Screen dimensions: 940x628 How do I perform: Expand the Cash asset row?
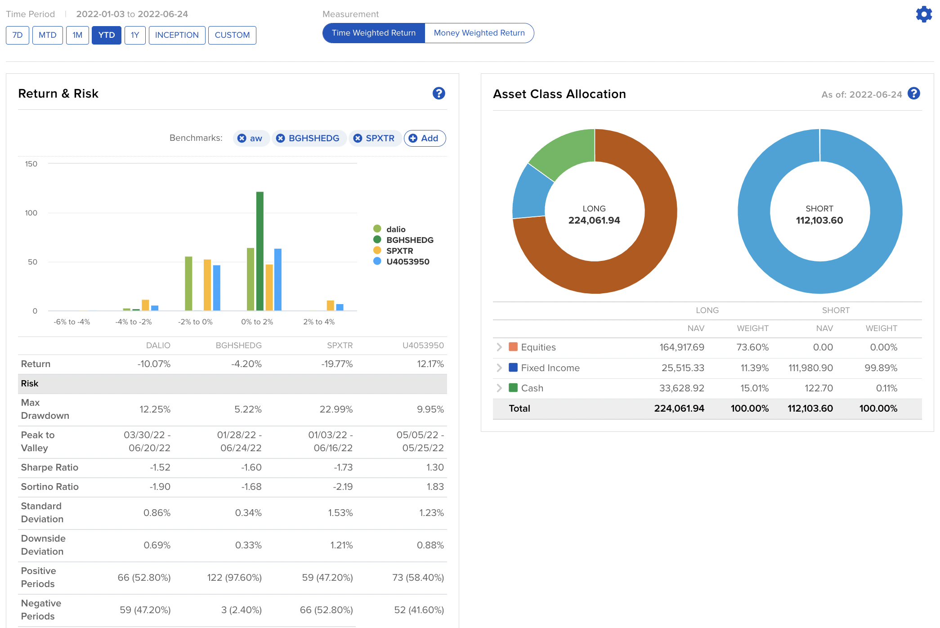coord(499,388)
